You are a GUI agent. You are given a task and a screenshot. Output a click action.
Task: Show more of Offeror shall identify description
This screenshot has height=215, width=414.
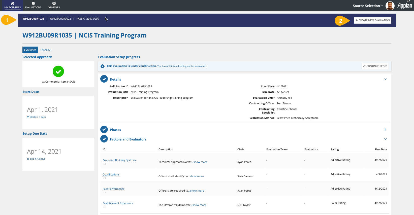(x=197, y=176)
